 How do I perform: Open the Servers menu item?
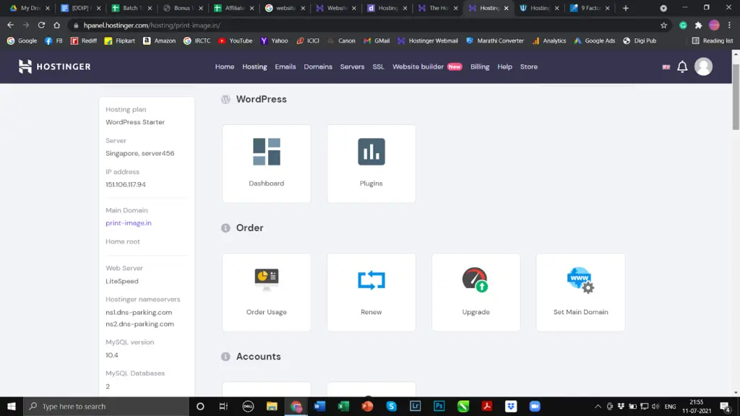[x=352, y=67]
